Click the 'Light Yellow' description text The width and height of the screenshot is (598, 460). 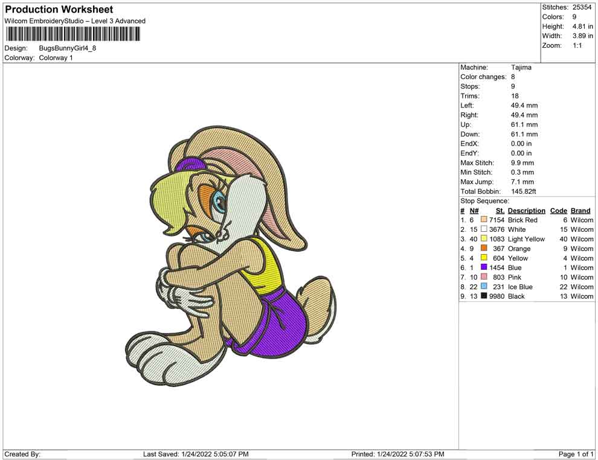click(526, 239)
